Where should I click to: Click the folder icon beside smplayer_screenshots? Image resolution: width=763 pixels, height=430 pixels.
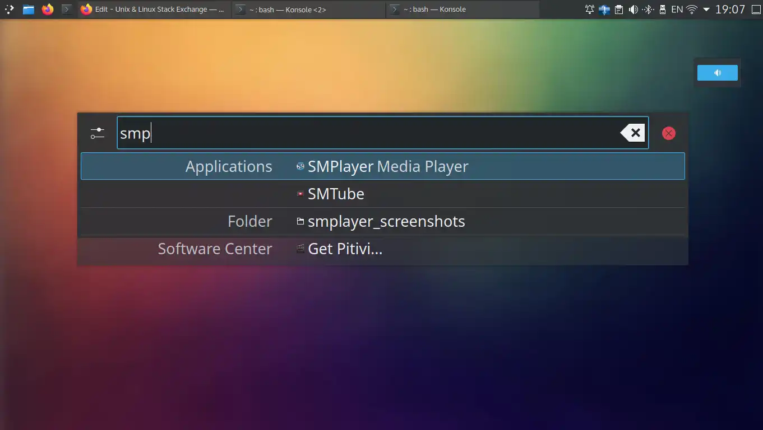300,221
